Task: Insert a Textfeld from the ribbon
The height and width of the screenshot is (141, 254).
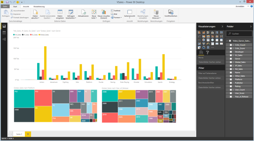Action: coord(116,11)
